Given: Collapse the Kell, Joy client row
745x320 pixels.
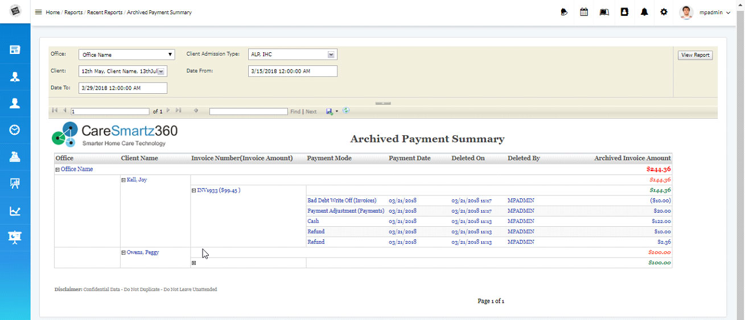Looking at the screenshot, I should click(x=124, y=180).
